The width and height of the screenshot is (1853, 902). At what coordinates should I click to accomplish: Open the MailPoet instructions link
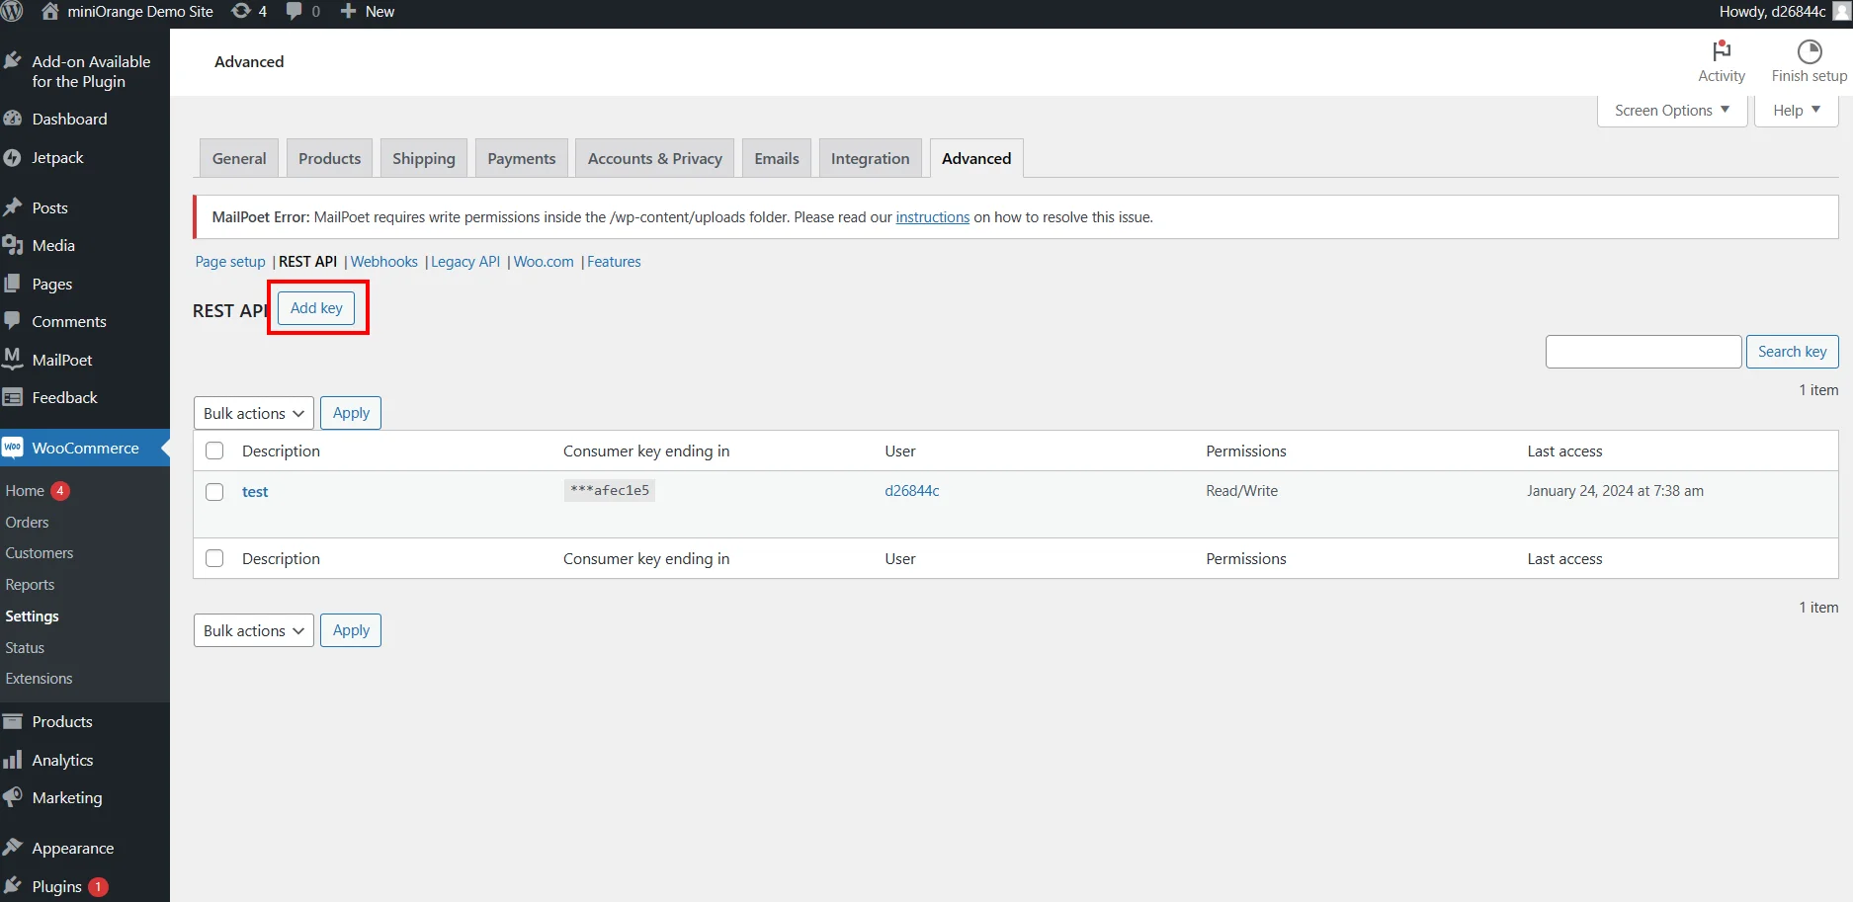(x=932, y=216)
